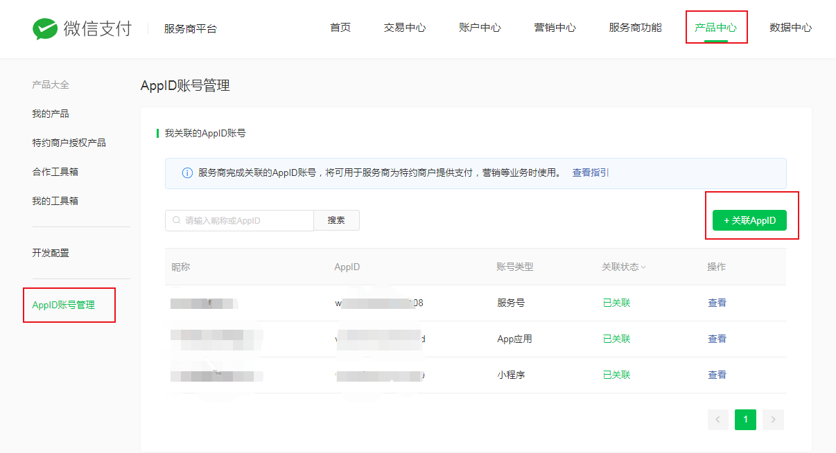Image resolution: width=836 pixels, height=453 pixels.
Task: Switch to the 交易中心 tab
Action: pyautogui.click(x=405, y=28)
